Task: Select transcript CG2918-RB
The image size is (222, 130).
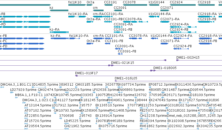Action: tap(207, 19)
